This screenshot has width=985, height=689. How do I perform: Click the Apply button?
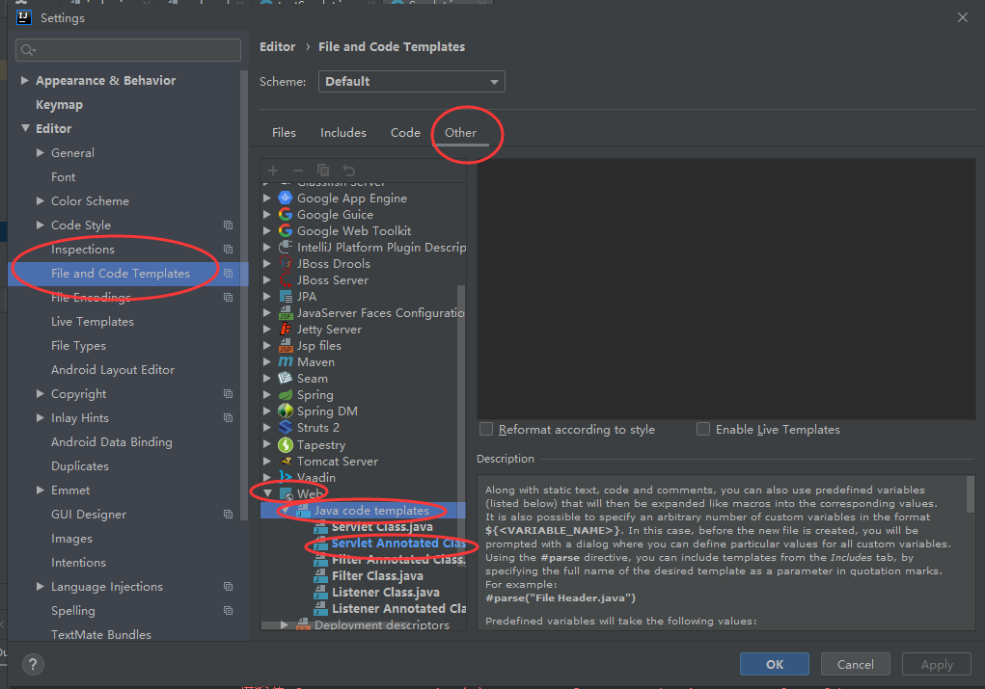(x=937, y=664)
